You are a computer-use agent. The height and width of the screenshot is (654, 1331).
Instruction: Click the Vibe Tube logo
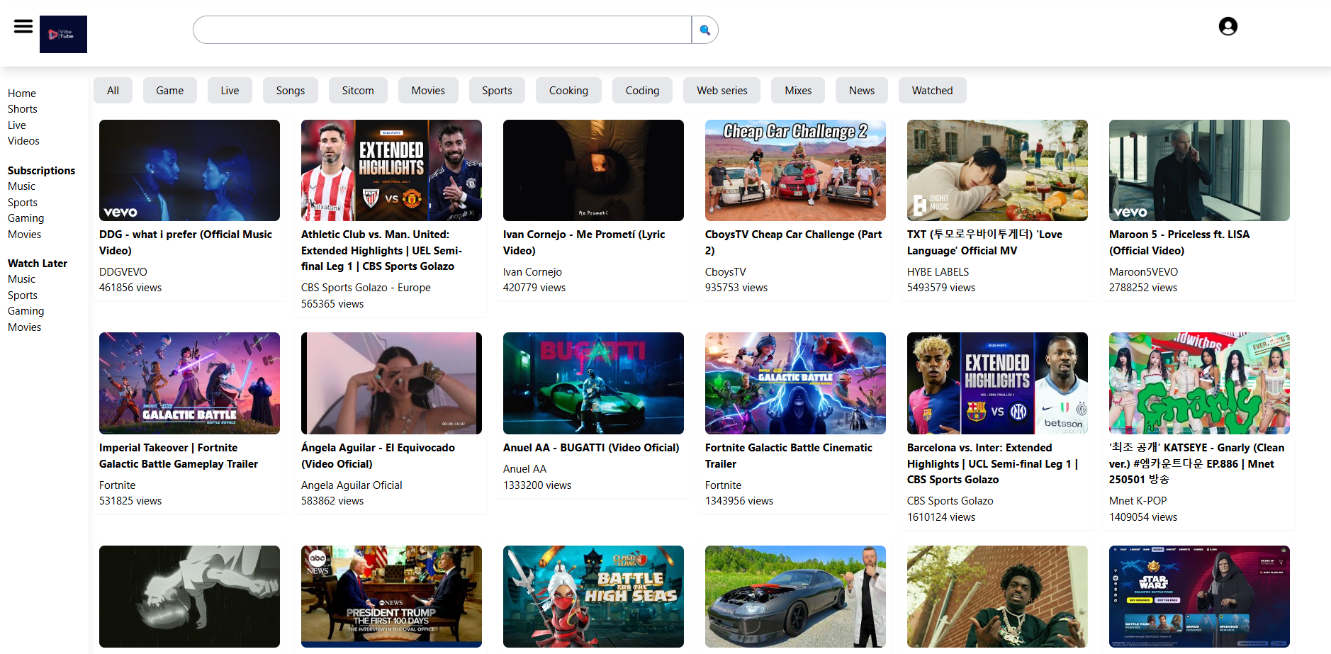[63, 34]
